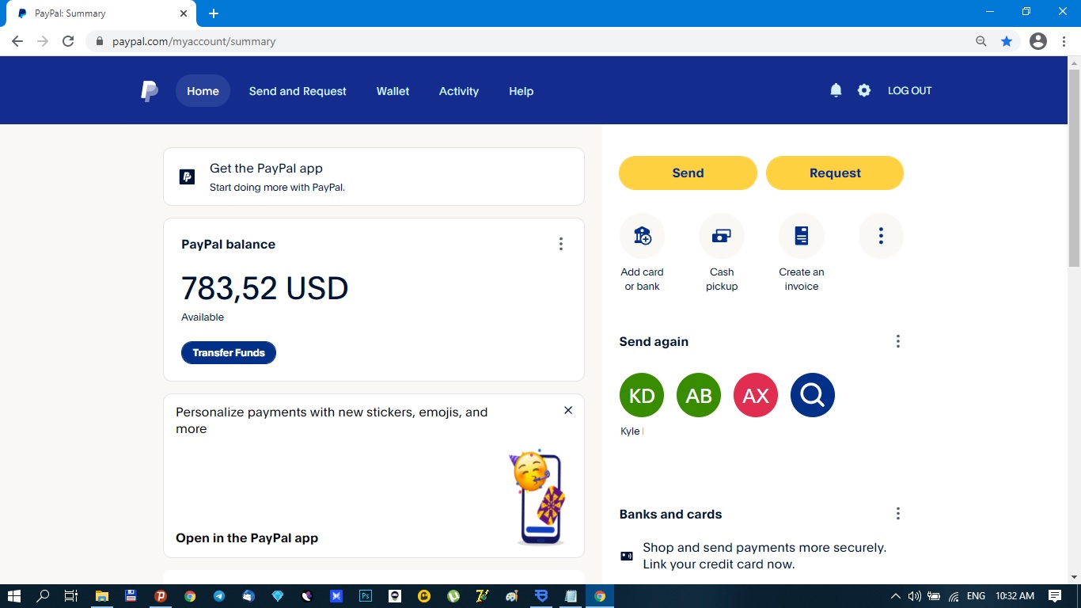
Task: Open Task View from the taskbar
Action: [71, 596]
